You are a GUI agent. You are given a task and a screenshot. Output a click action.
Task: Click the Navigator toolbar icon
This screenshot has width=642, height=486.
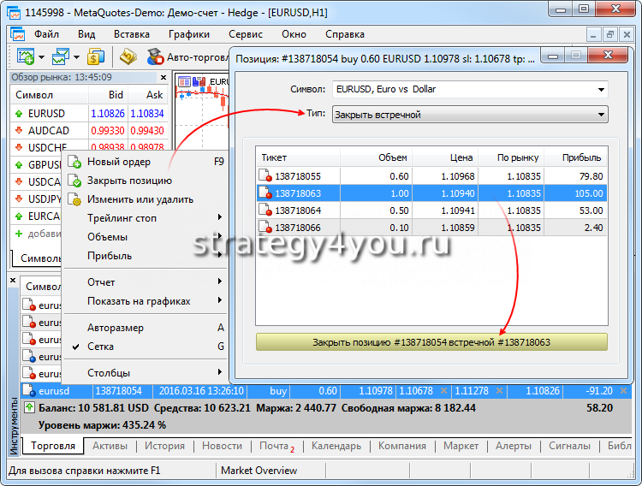128,57
